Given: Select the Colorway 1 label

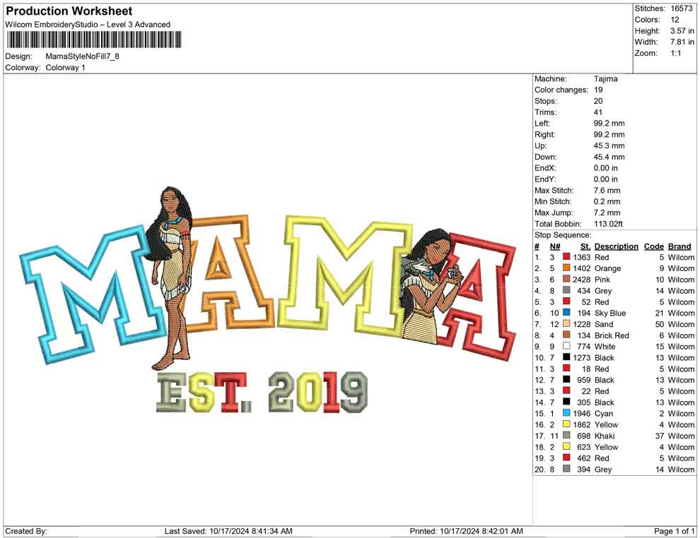Looking at the screenshot, I should [x=64, y=68].
